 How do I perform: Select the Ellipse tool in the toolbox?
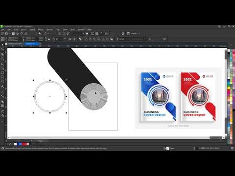point(2,77)
